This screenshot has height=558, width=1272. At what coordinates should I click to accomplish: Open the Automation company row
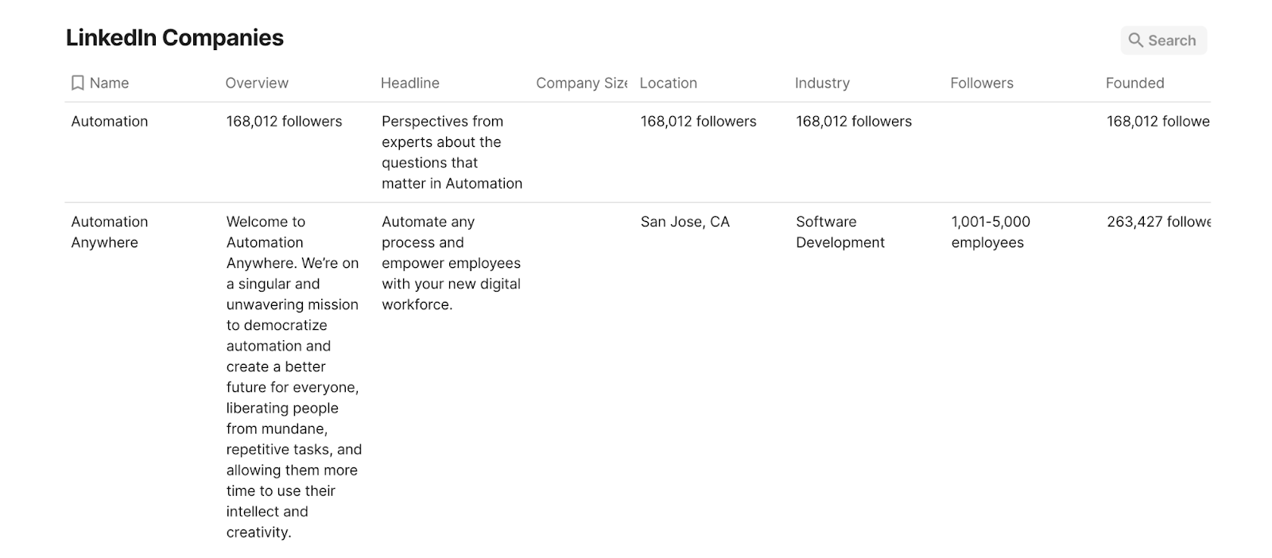110,122
